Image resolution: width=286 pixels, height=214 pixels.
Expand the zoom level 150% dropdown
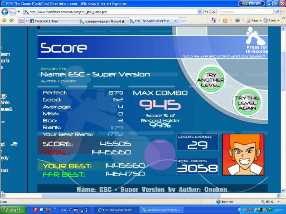point(278,201)
